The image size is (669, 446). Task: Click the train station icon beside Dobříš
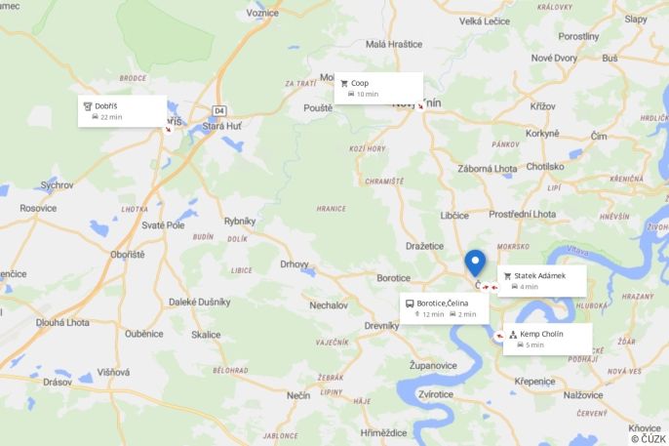(88, 106)
